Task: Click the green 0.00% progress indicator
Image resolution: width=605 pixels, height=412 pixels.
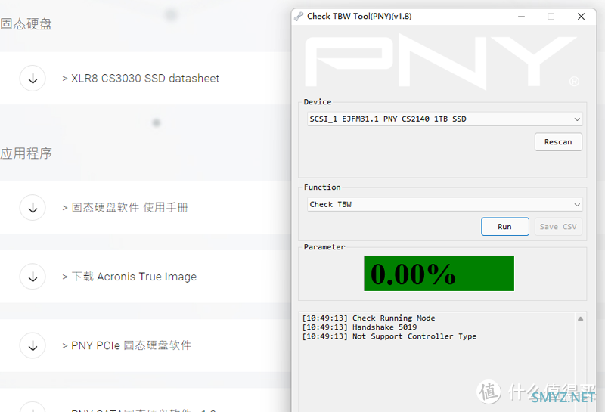Action: pos(439,274)
